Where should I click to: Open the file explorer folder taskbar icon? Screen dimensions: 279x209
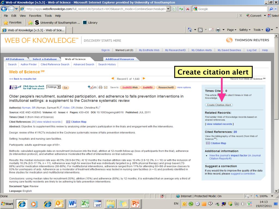[x=110, y=204]
